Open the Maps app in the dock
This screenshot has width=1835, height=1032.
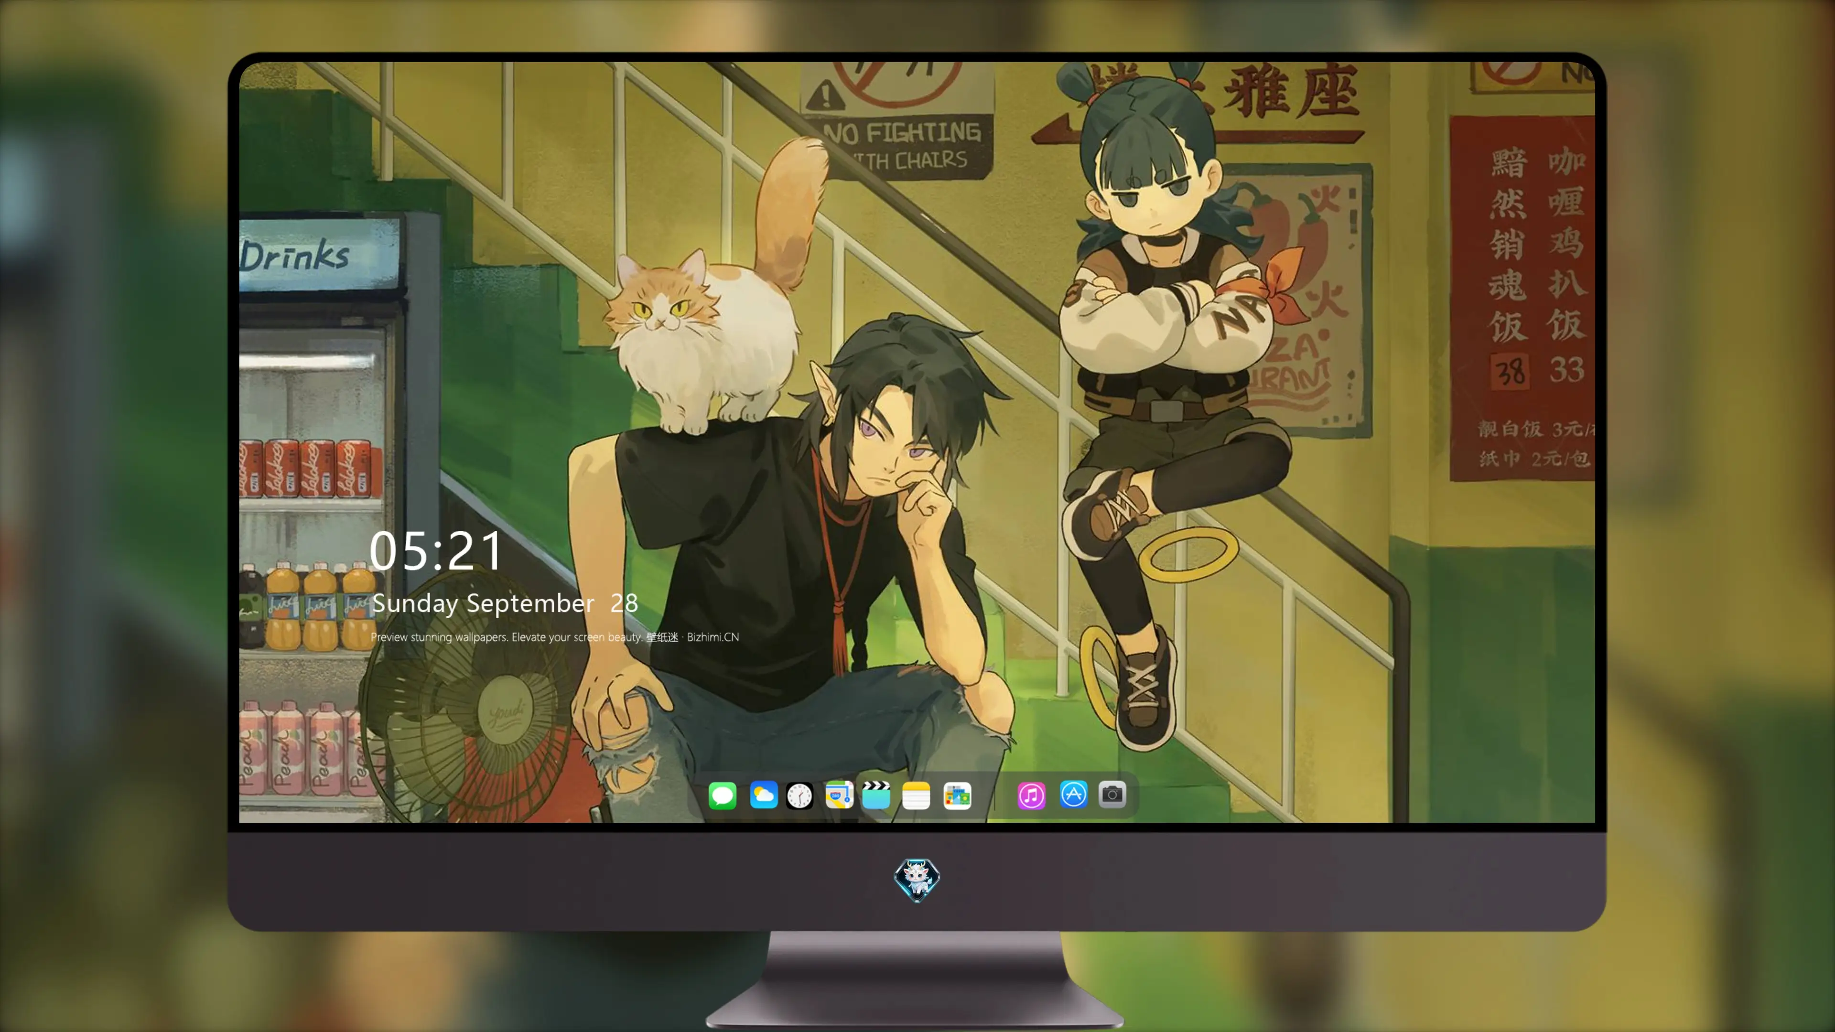(x=839, y=795)
